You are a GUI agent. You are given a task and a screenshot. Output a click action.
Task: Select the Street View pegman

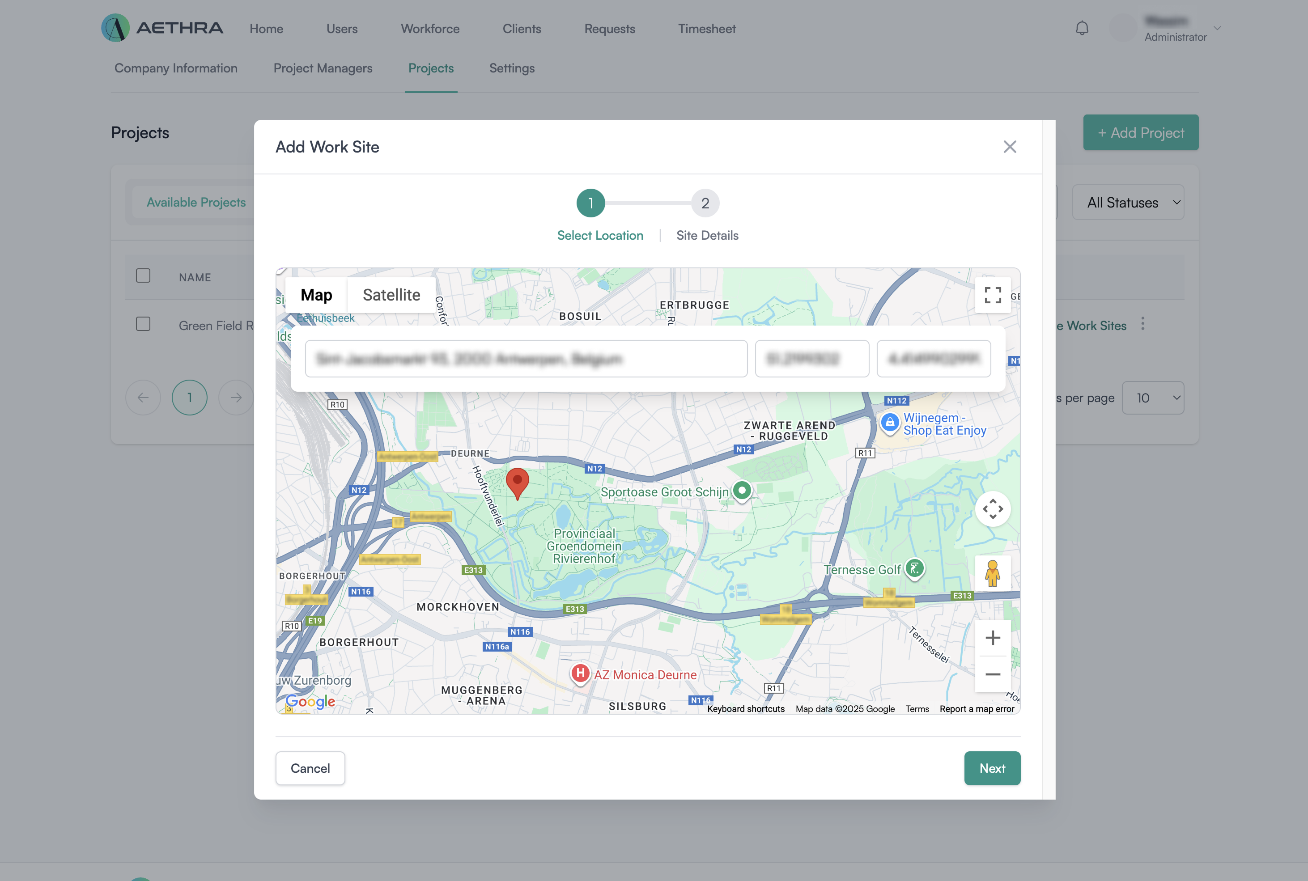993,573
